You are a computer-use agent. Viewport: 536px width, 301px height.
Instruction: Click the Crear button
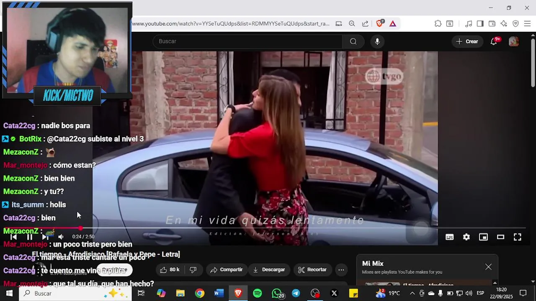pyautogui.click(x=467, y=41)
